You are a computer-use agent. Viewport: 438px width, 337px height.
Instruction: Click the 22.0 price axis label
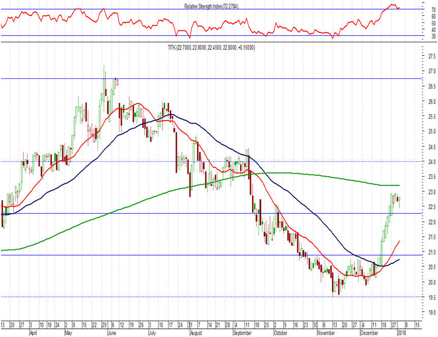(432, 222)
